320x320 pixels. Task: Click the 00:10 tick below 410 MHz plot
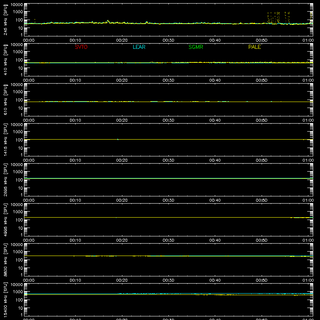tap(75, 80)
